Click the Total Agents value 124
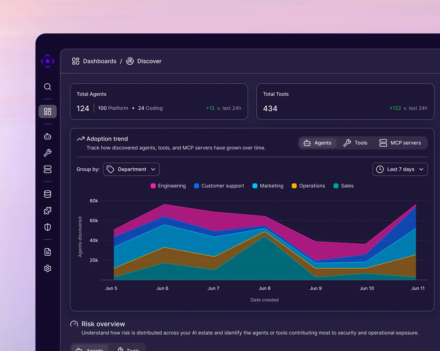The height and width of the screenshot is (351, 440). coord(83,109)
